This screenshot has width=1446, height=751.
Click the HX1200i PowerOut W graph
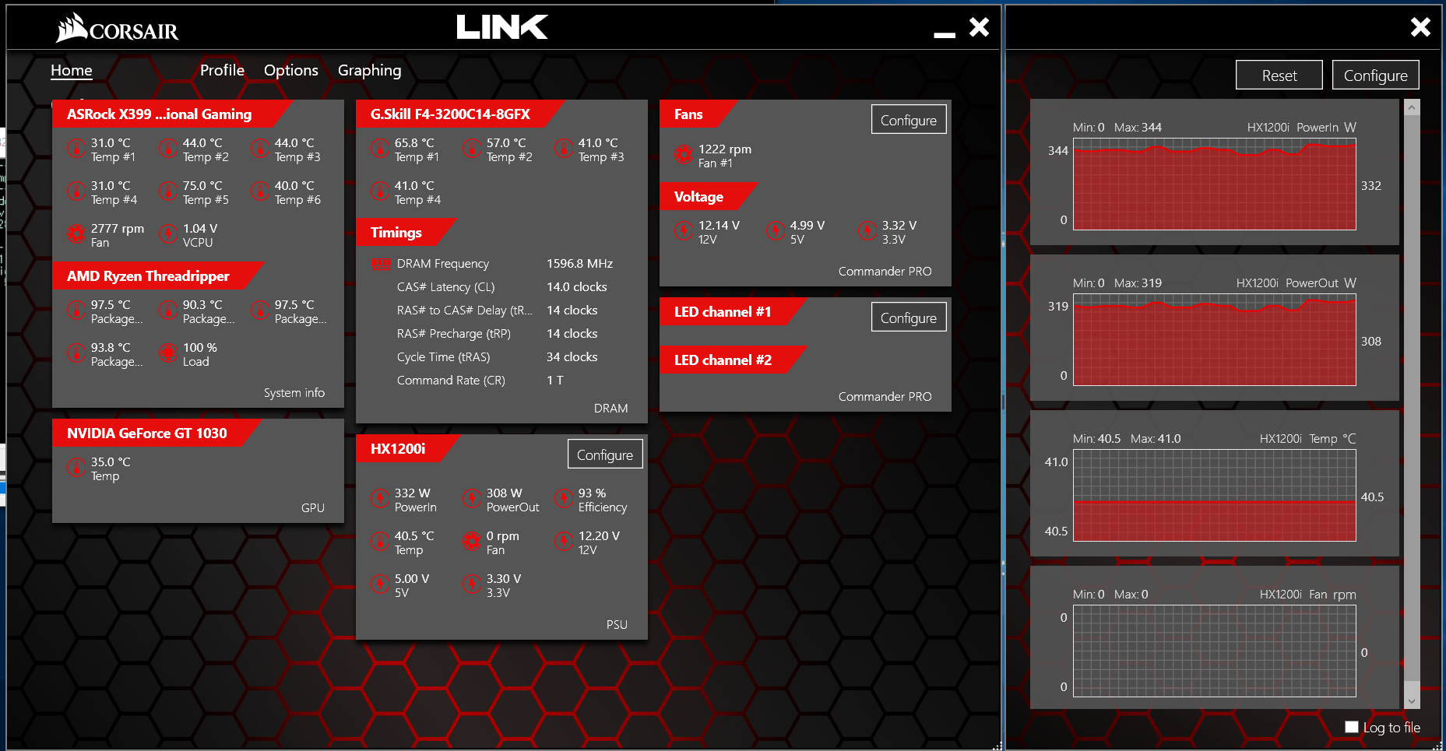pyautogui.click(x=1214, y=340)
